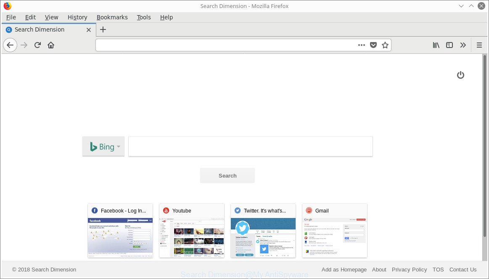
Task: Open the Help menu
Action: [x=166, y=18]
